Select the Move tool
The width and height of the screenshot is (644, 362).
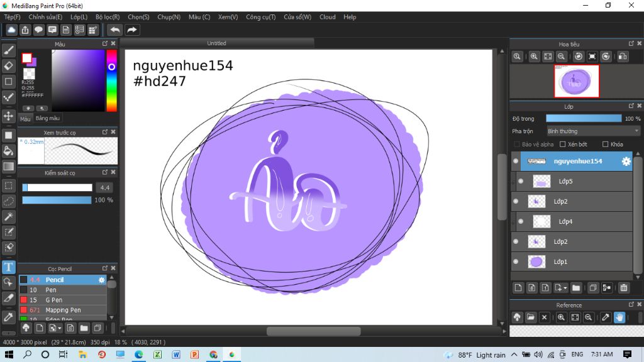tap(9, 116)
